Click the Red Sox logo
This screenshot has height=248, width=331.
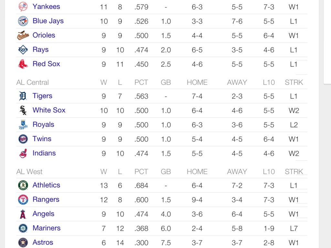click(23, 64)
